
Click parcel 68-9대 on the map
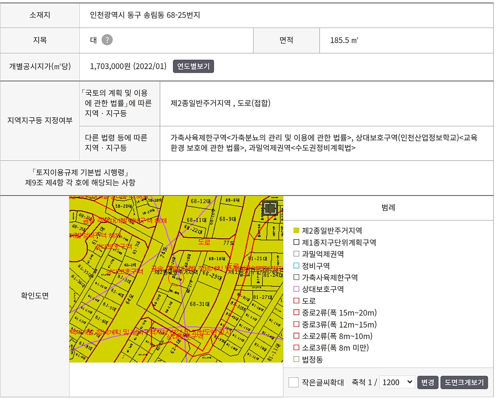(x=228, y=219)
